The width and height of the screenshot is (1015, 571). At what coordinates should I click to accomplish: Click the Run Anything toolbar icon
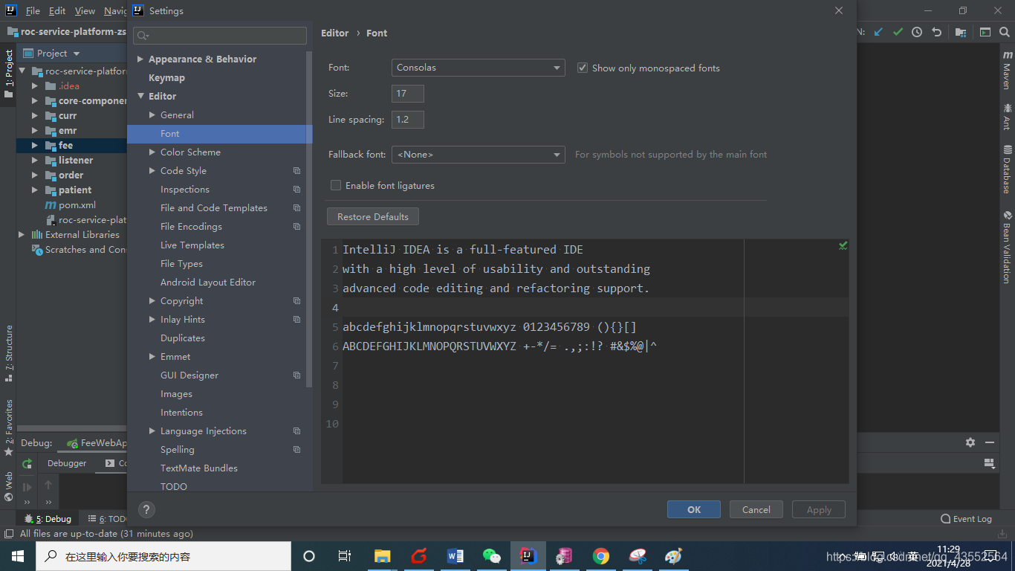pyautogui.click(x=985, y=32)
